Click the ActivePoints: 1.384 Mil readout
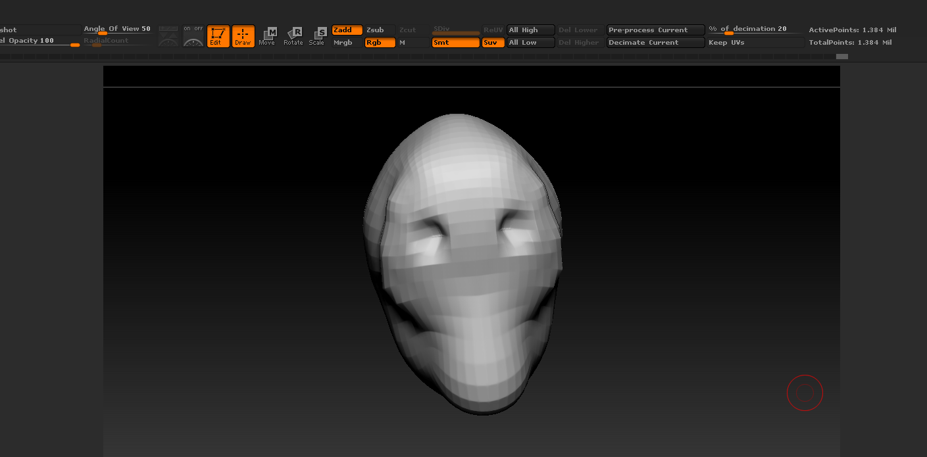This screenshot has width=927, height=457. point(852,30)
